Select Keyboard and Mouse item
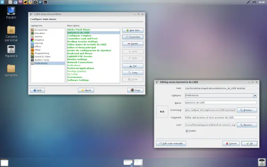 93,53
